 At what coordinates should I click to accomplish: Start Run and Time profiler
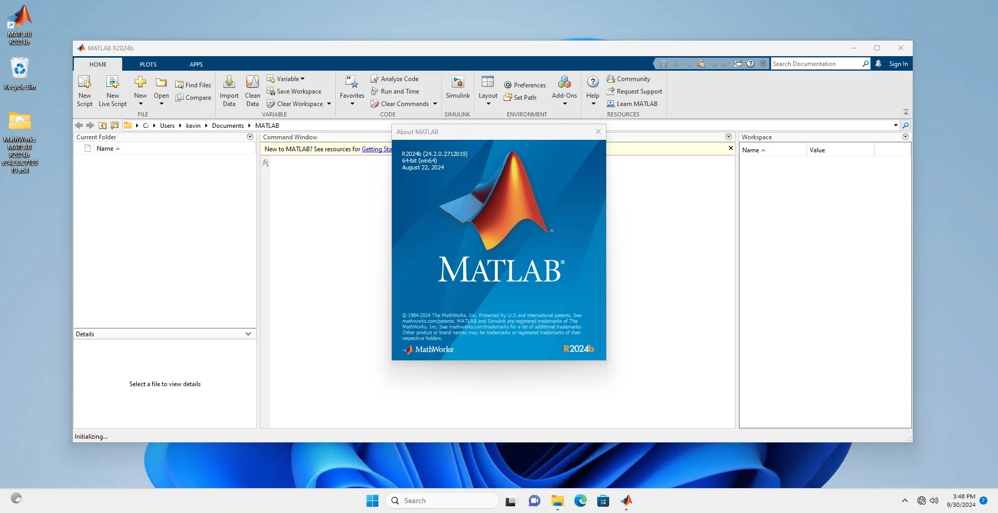point(395,91)
